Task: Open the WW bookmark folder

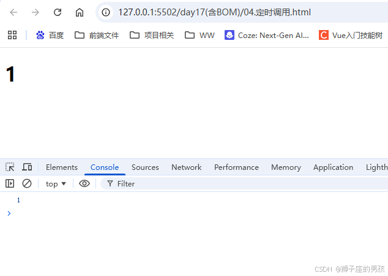Action: (200, 35)
